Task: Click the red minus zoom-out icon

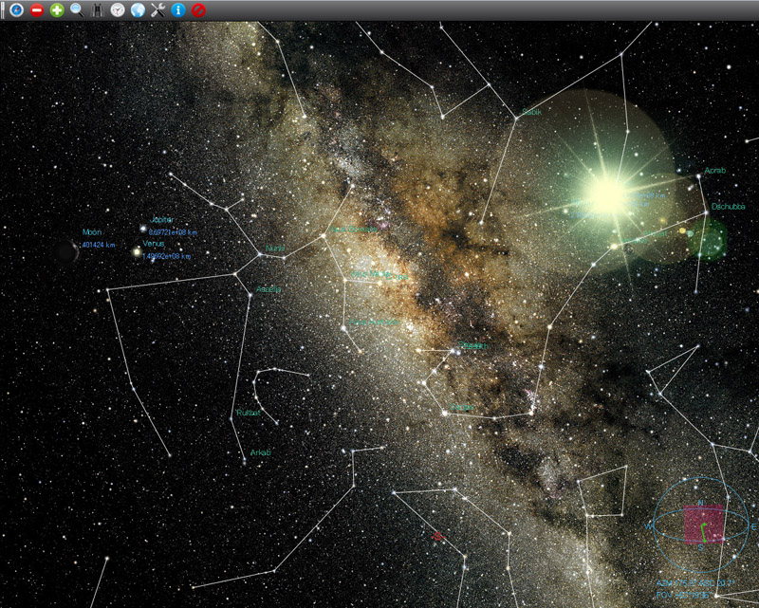Action: 37,9
